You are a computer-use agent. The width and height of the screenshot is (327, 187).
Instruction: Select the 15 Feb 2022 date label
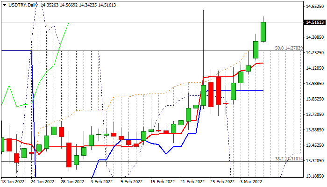click(x=162, y=181)
